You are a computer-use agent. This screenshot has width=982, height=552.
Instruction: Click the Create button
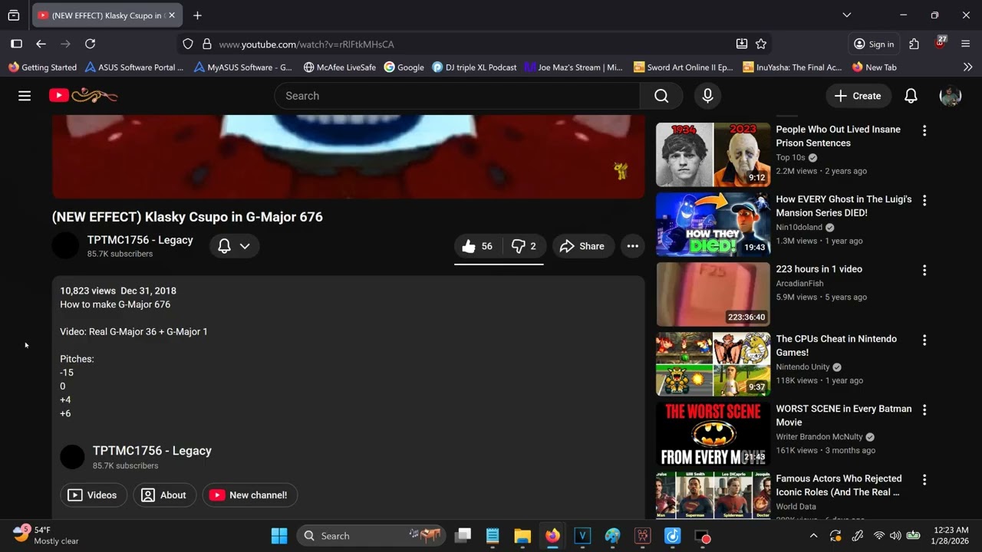[858, 96]
